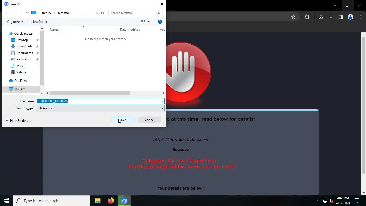366x206 pixels.
Task: Change the view layout icon
Action: pyautogui.click(x=143, y=22)
